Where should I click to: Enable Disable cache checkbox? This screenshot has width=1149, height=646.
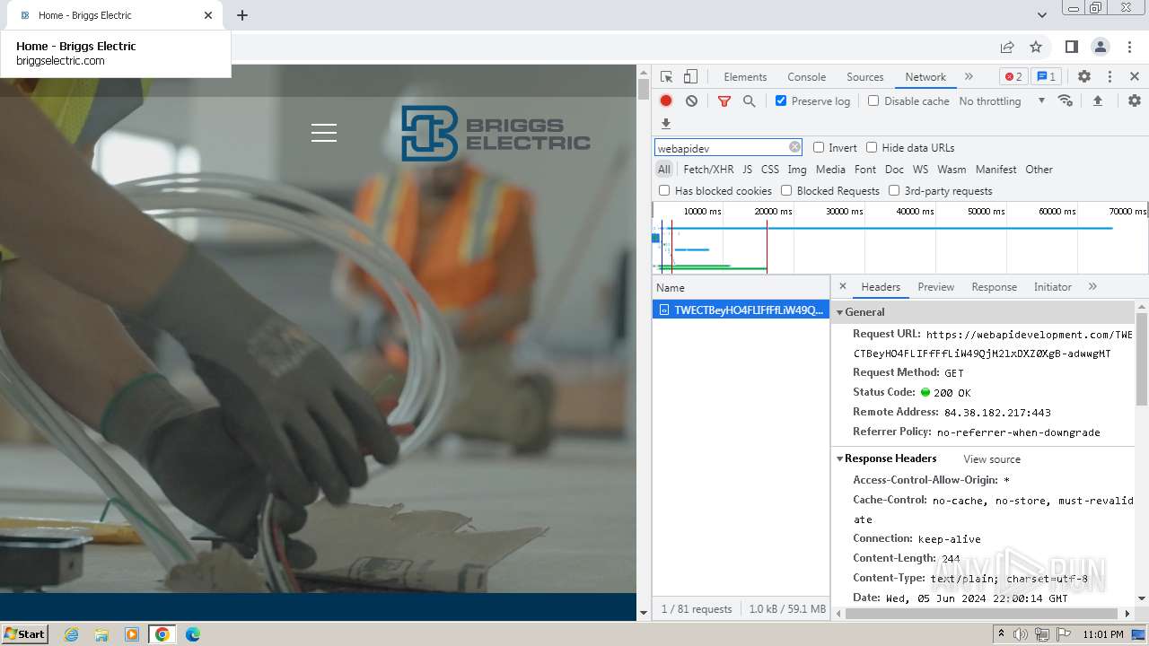tap(873, 101)
